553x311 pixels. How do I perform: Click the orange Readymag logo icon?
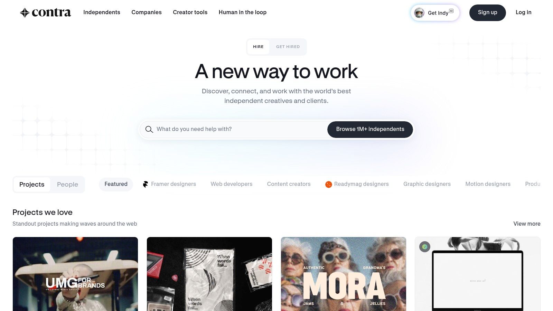click(x=328, y=185)
